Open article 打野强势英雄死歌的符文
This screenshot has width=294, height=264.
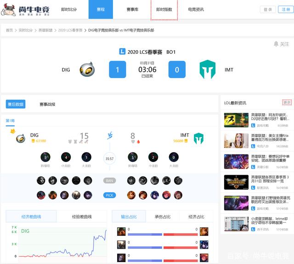[x=270, y=200]
